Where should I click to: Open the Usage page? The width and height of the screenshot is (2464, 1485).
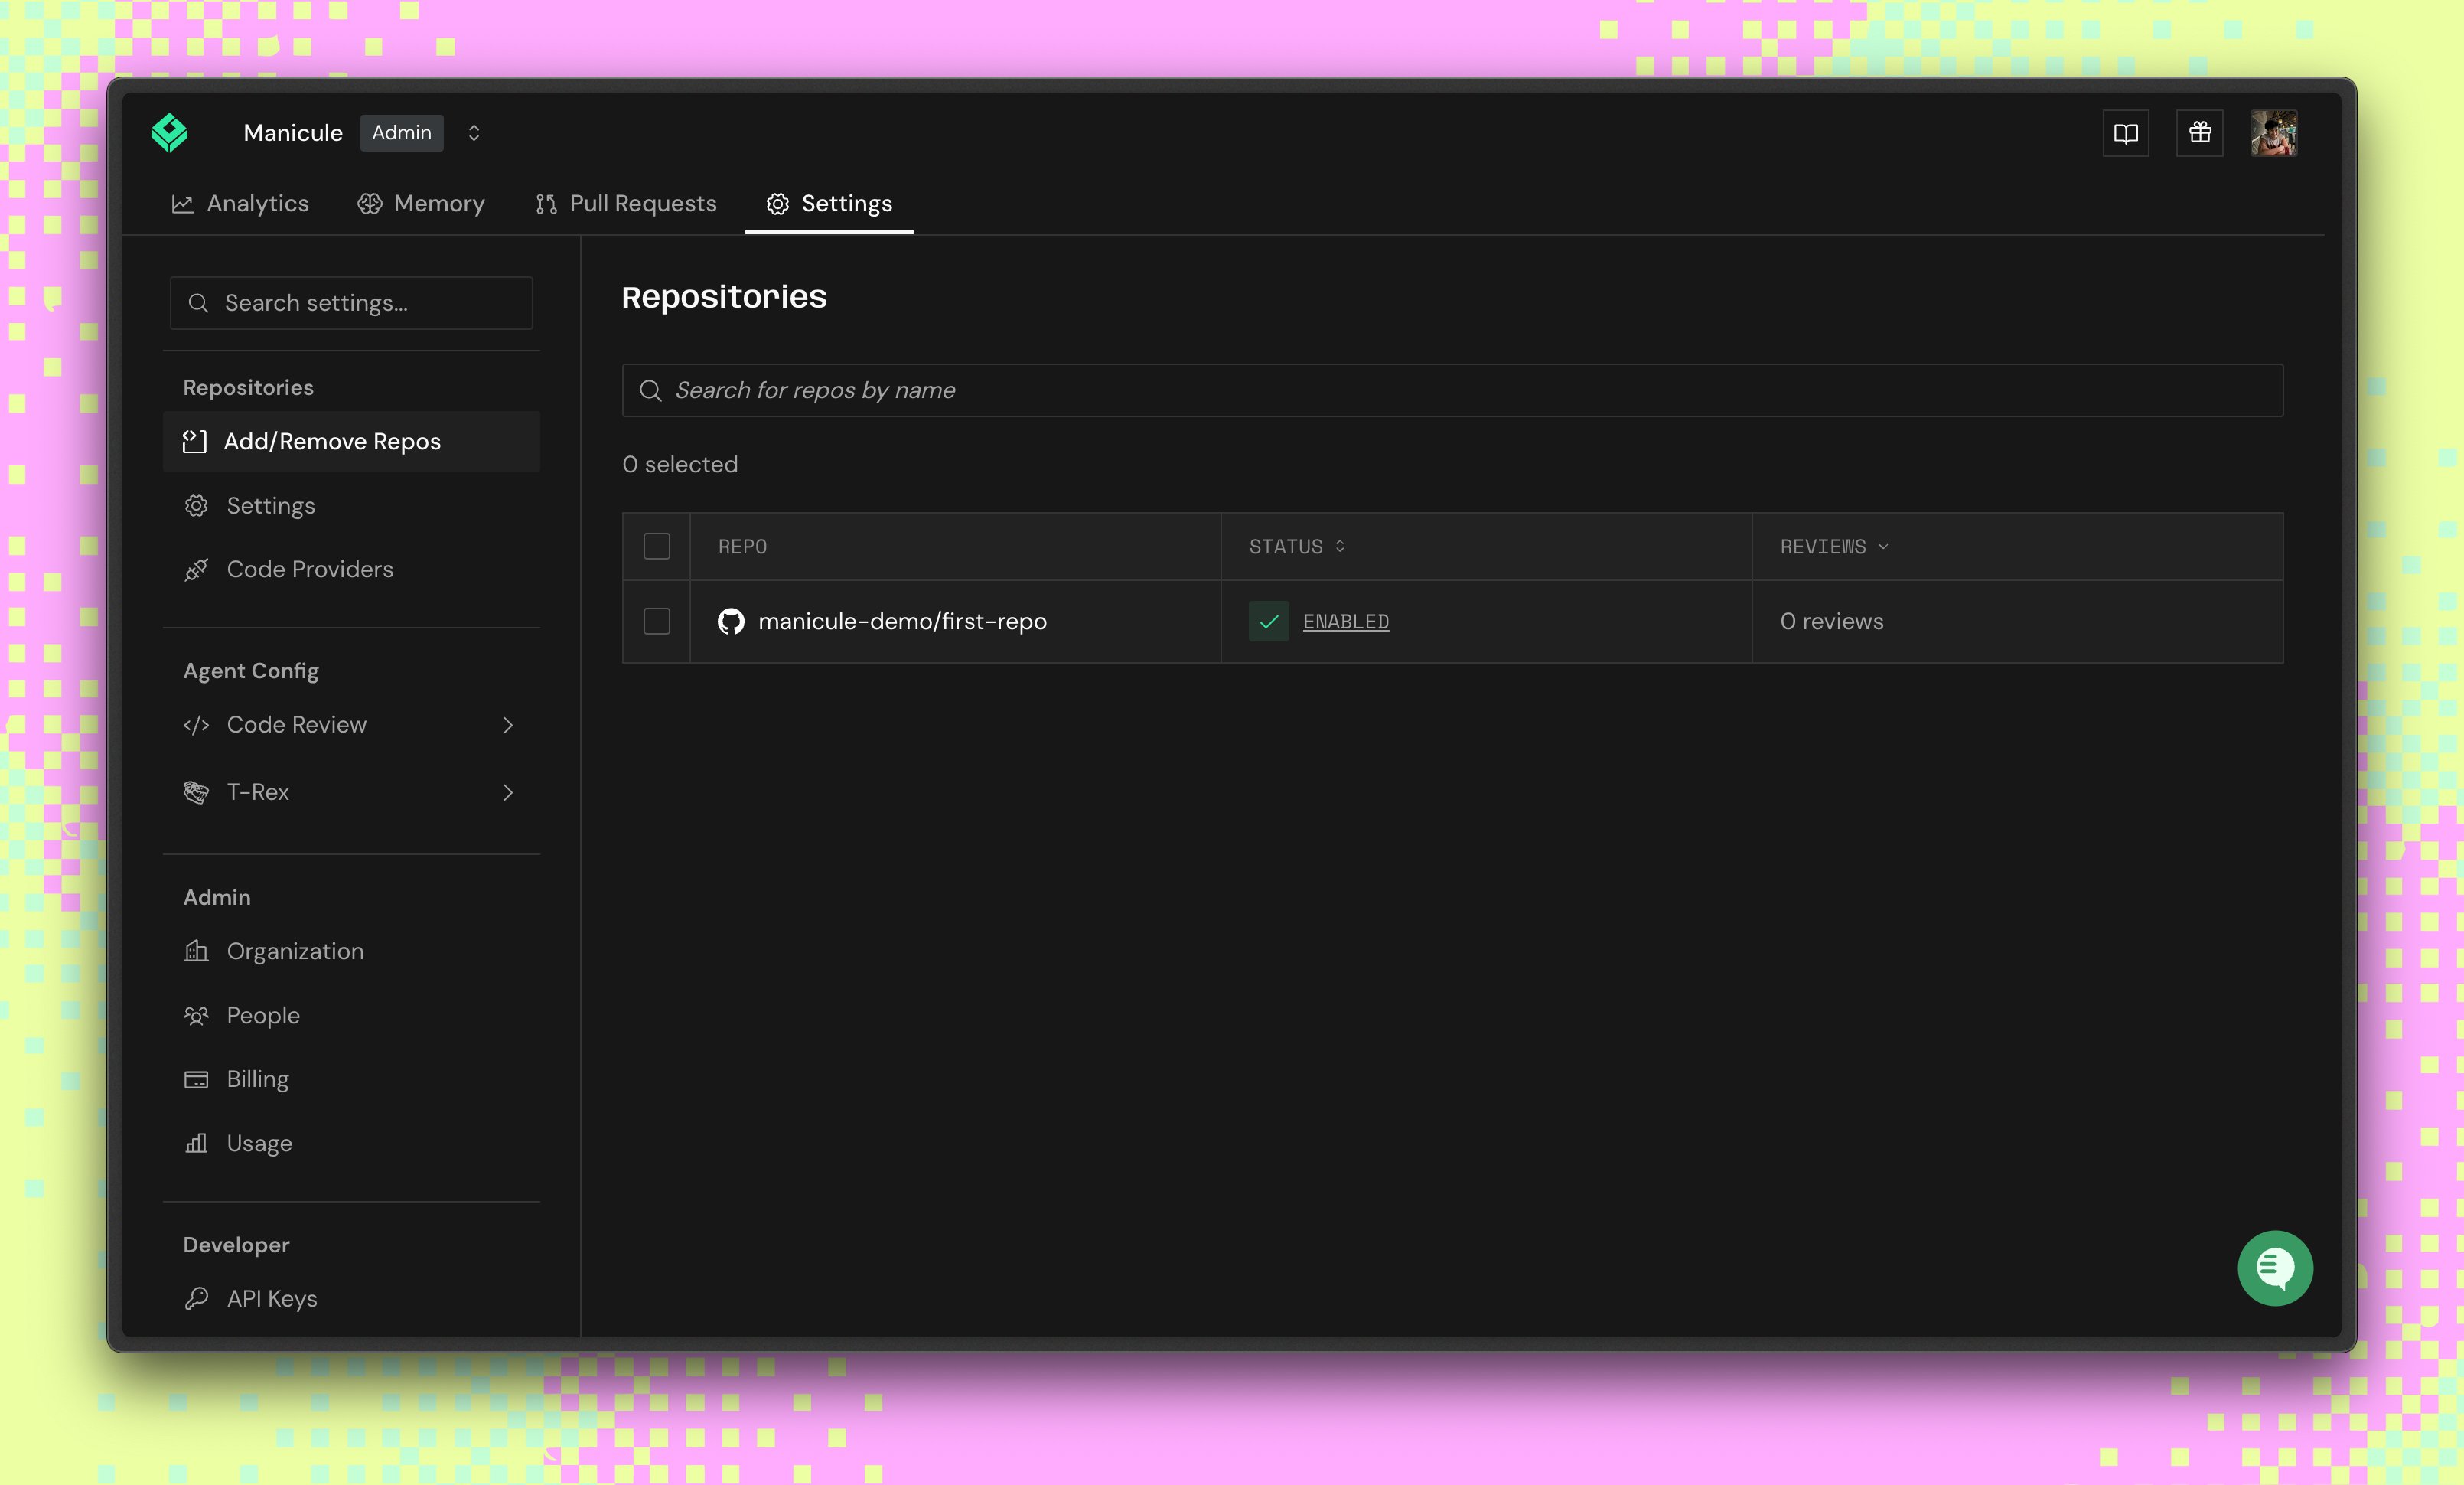point(351,1144)
